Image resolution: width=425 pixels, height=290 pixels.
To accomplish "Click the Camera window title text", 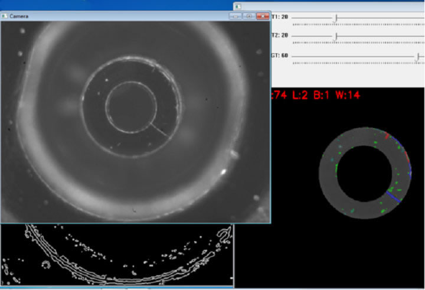I will click(x=19, y=16).
